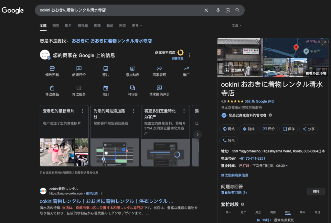Select 周日 in busy times
This screenshot has width=331, height=223.
coord(317,212)
